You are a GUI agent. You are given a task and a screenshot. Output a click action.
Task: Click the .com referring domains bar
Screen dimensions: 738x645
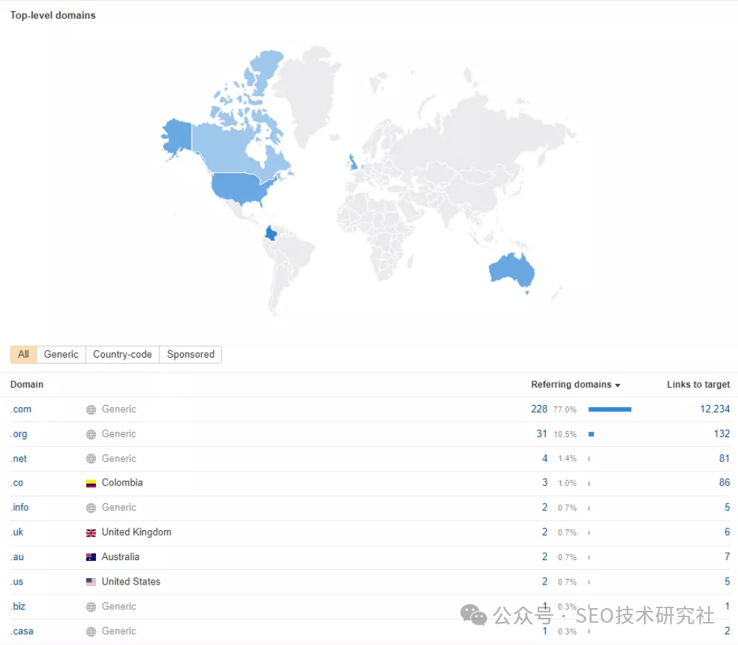tap(609, 410)
